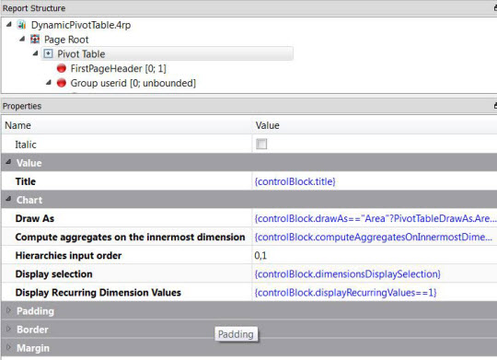Expand the Padding property category

pos(8,310)
